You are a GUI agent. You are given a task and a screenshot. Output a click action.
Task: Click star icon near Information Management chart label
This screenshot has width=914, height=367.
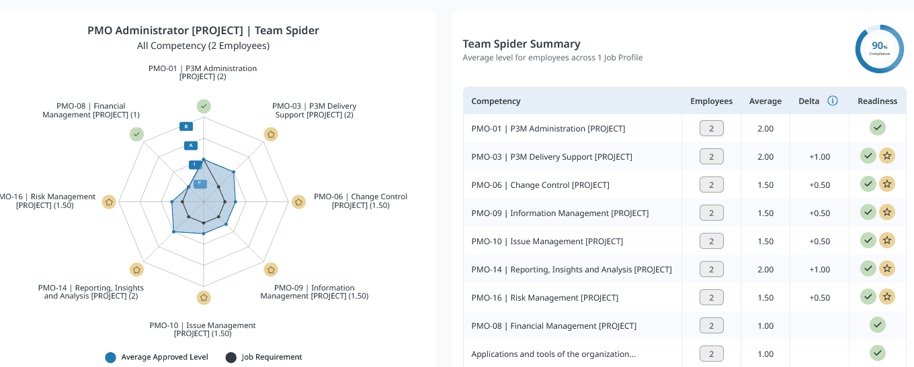[x=271, y=270]
